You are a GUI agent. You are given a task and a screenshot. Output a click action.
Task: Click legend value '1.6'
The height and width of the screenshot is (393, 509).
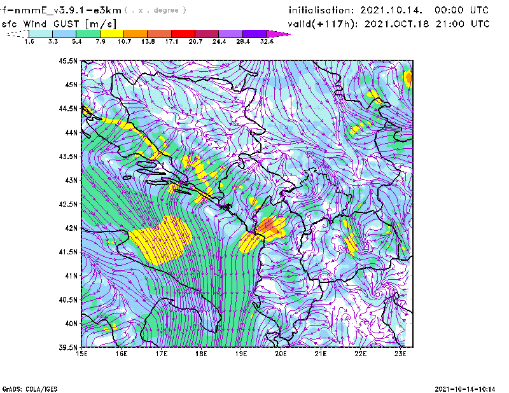pyautogui.click(x=29, y=41)
